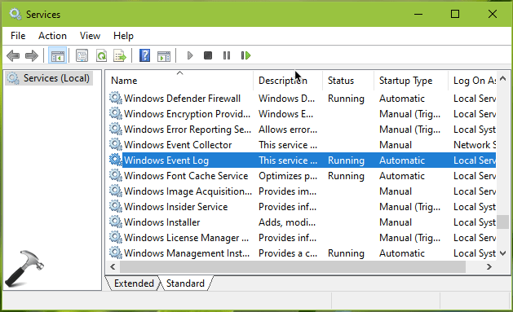Click gear icon of Windows Error Reporting
Screen dimensions: 513x312
[116, 129]
